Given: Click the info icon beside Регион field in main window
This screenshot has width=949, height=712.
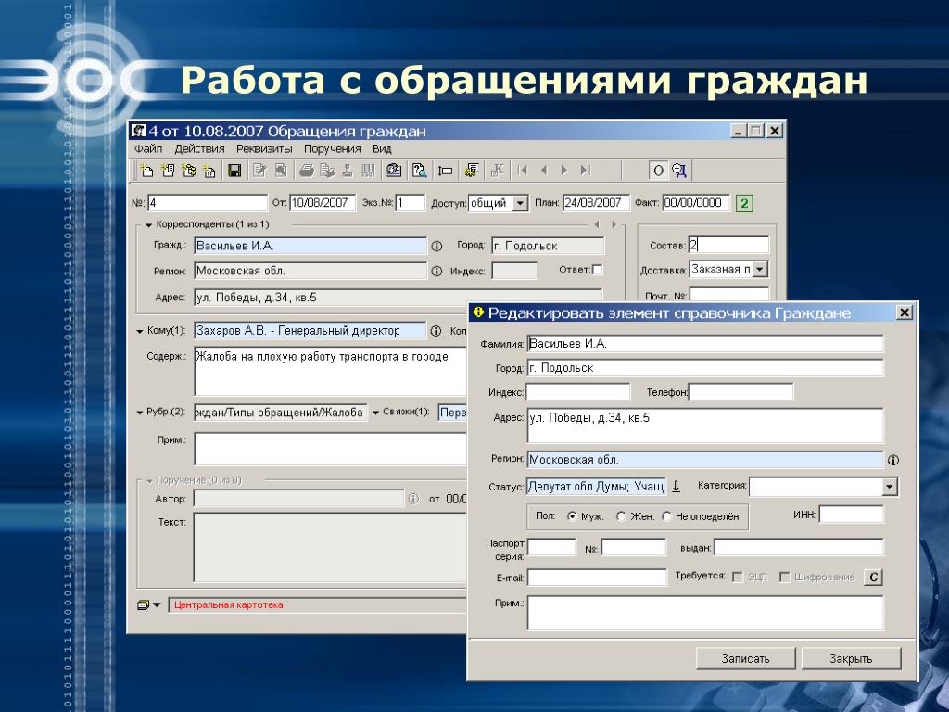Looking at the screenshot, I should tap(437, 272).
